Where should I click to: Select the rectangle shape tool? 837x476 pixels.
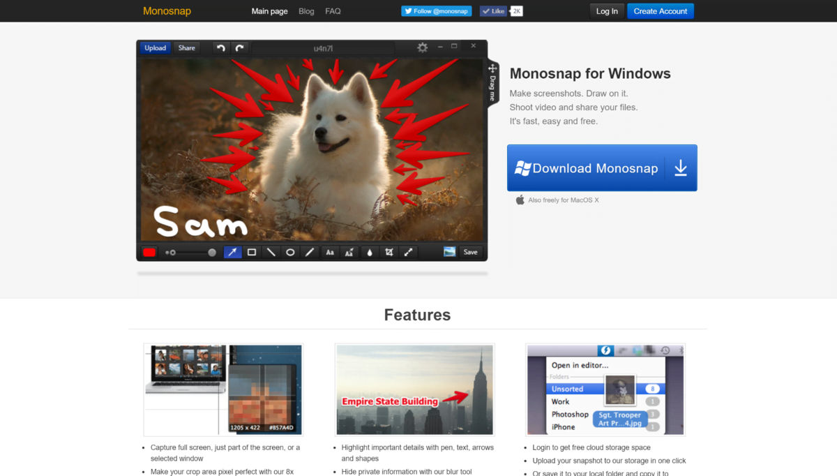click(x=252, y=252)
